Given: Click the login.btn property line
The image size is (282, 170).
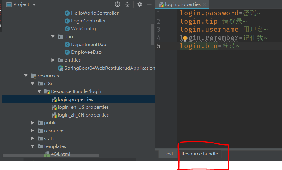Looking at the screenshot, I should coord(210,46).
